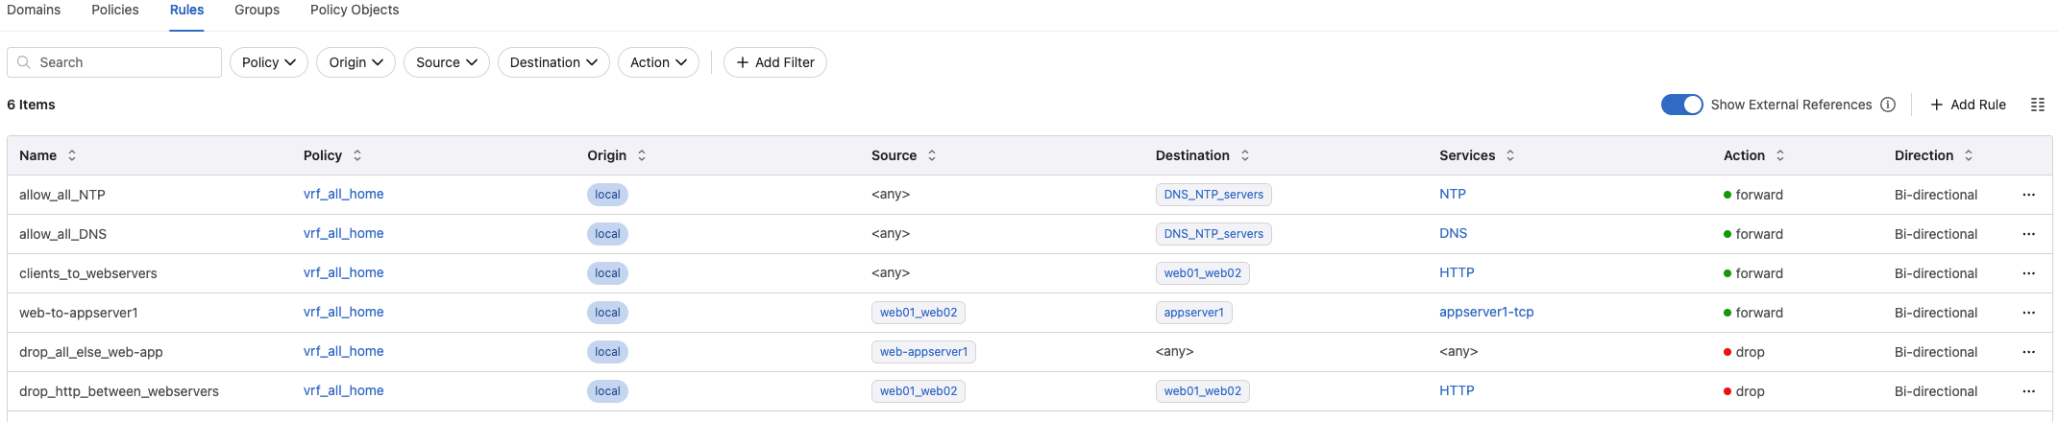Click info icon beside Show External References
This screenshot has height=422, width=2058.
click(x=1888, y=105)
